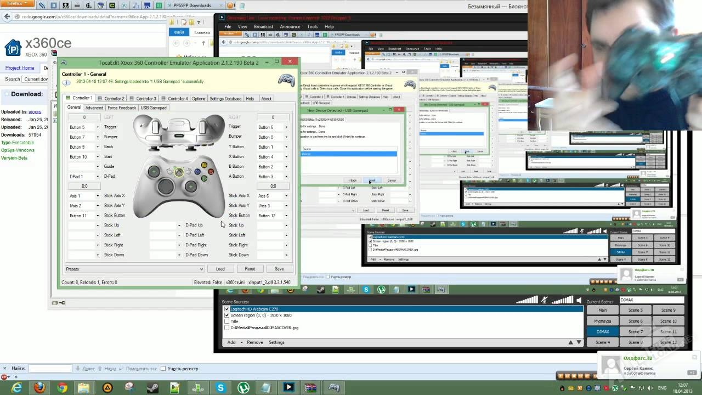Click the speaker volume icon in OBS
Image resolution: width=702 pixels, height=395 pixels.
[578, 300]
